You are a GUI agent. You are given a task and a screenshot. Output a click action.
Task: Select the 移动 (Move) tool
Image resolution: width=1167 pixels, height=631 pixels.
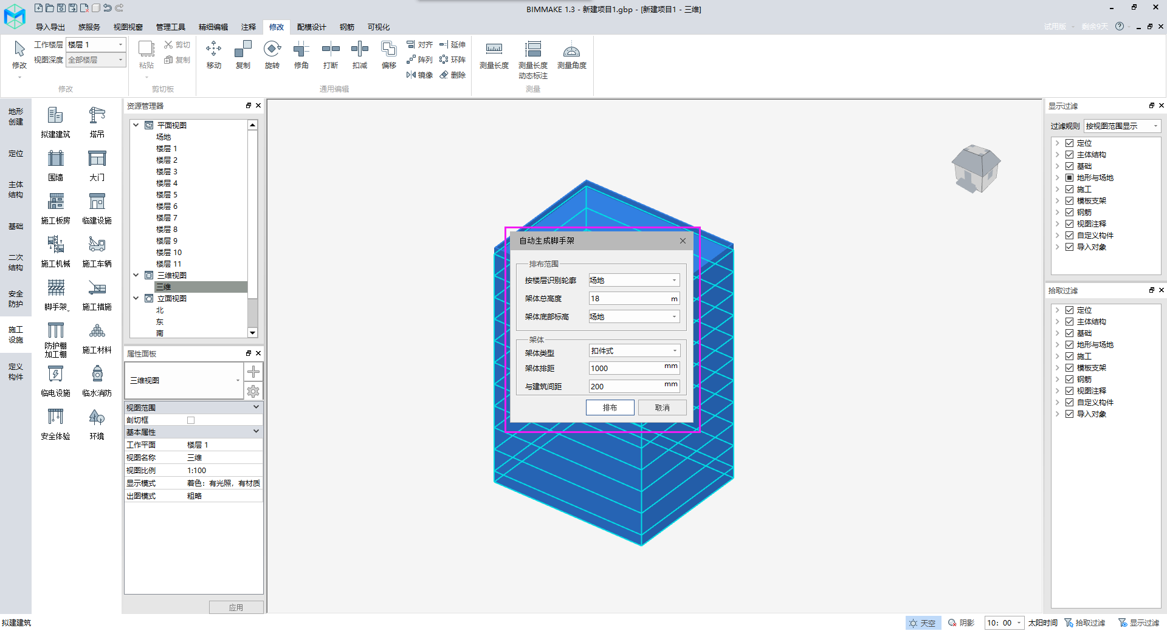pos(213,55)
